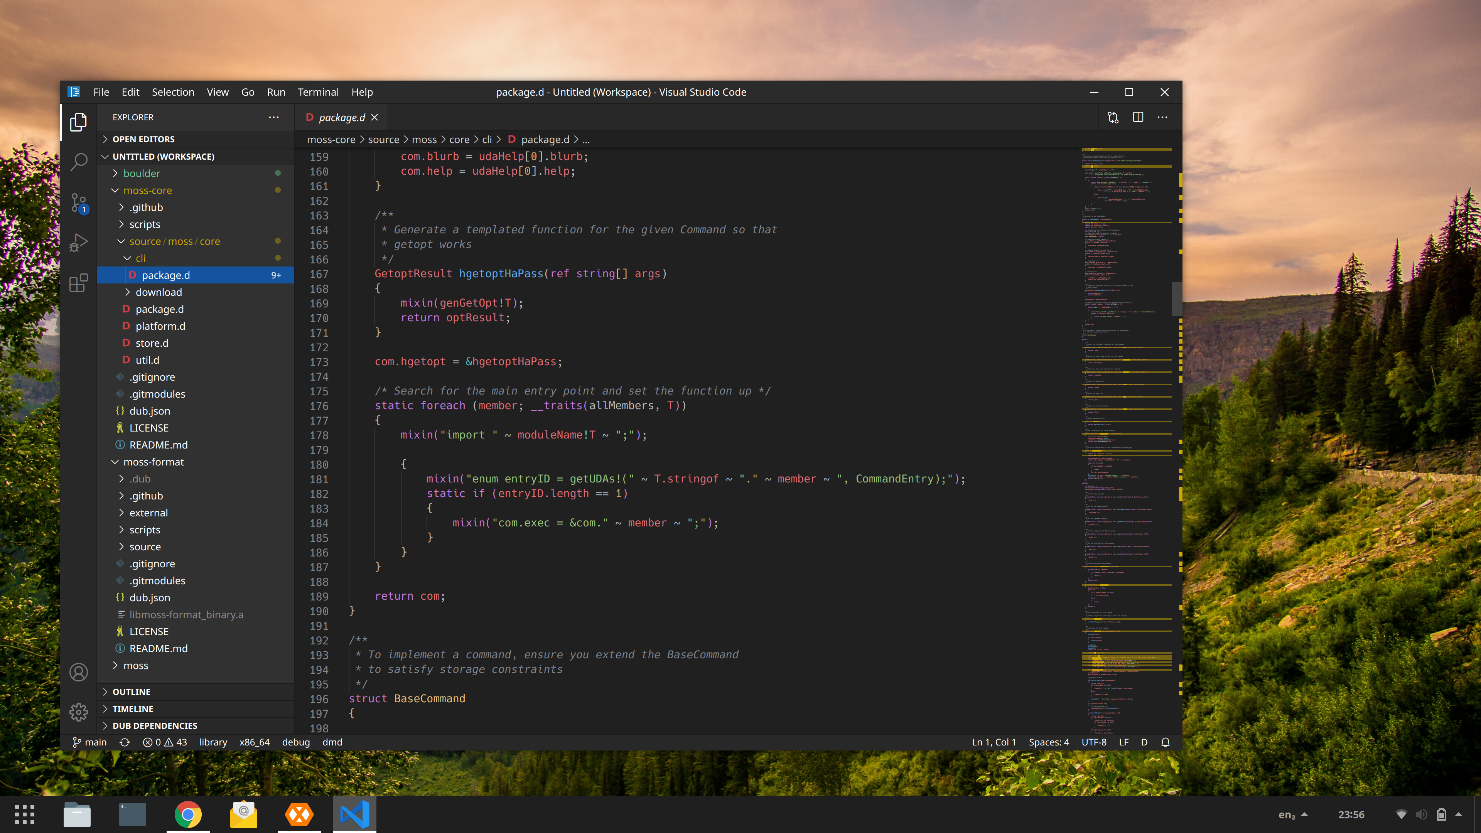
Task: Open the Manage gear icon
Action: tap(79, 712)
